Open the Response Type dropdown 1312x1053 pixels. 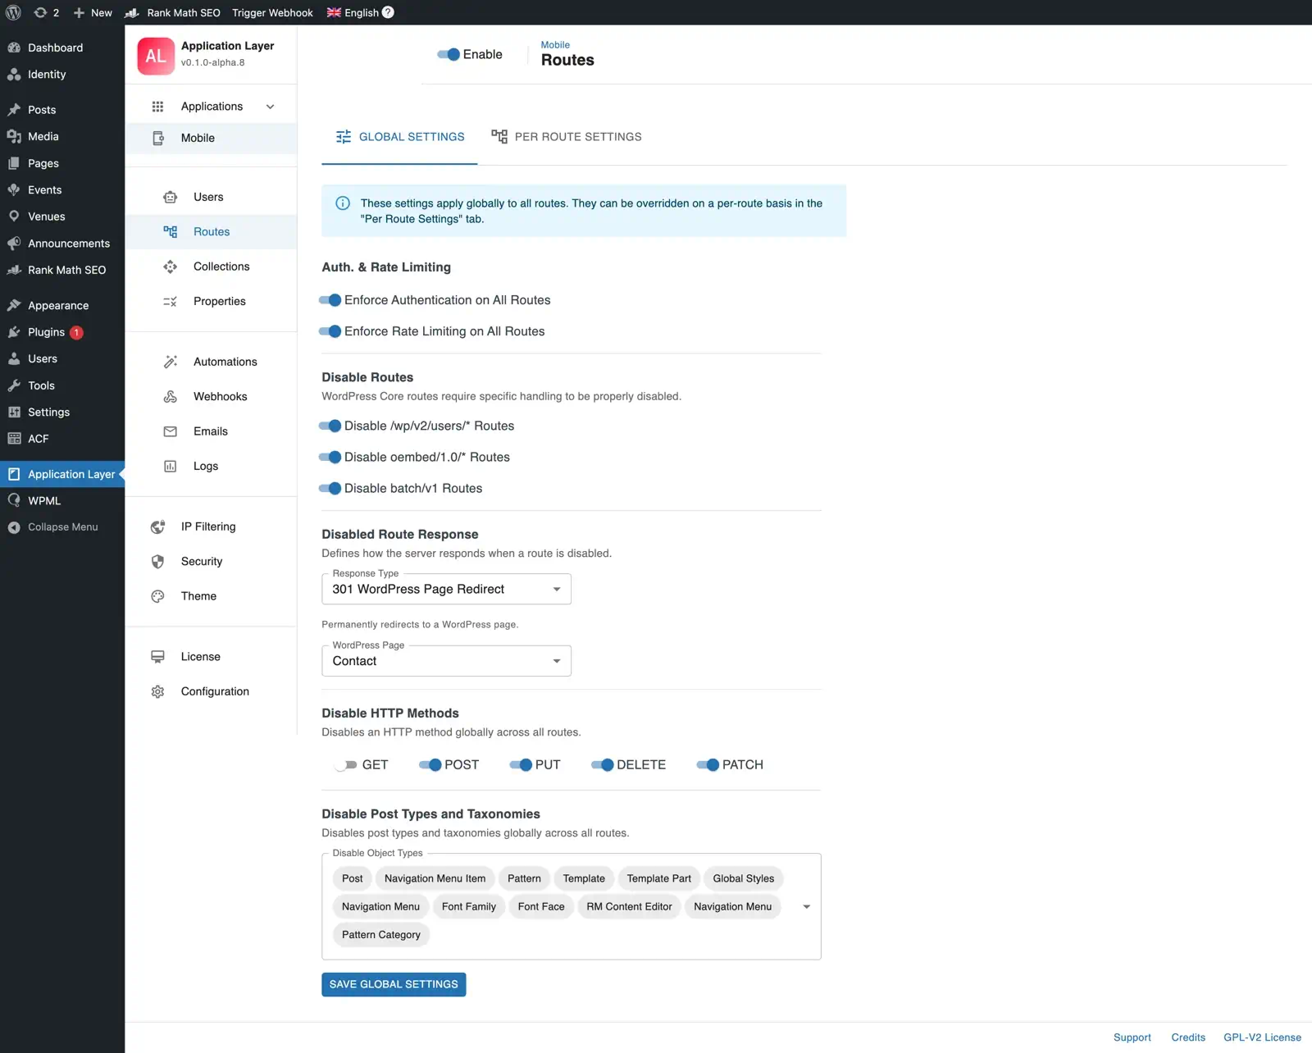click(x=446, y=589)
